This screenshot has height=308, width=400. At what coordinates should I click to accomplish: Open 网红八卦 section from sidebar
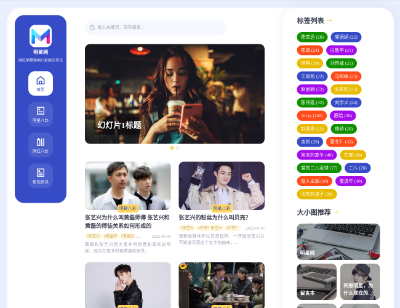(41, 145)
